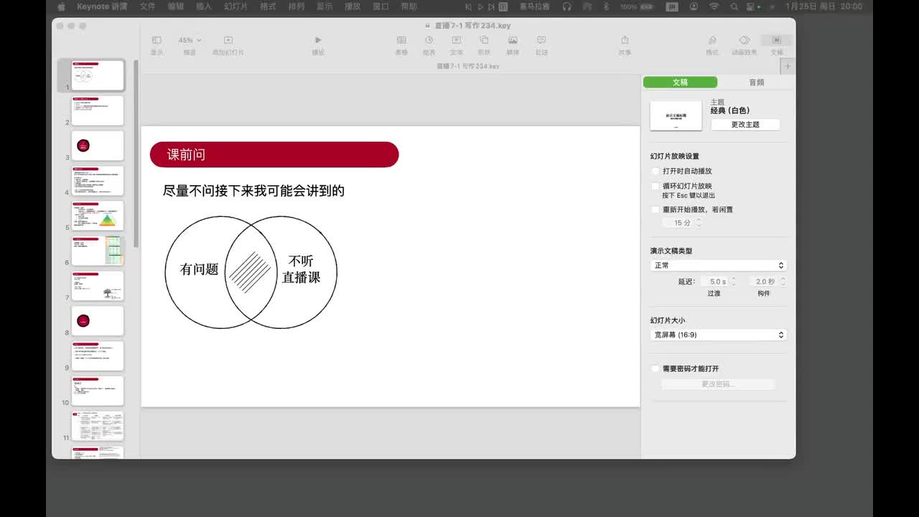Switch to the 文稿 tab
This screenshot has height=517, width=919.
pyautogui.click(x=680, y=83)
